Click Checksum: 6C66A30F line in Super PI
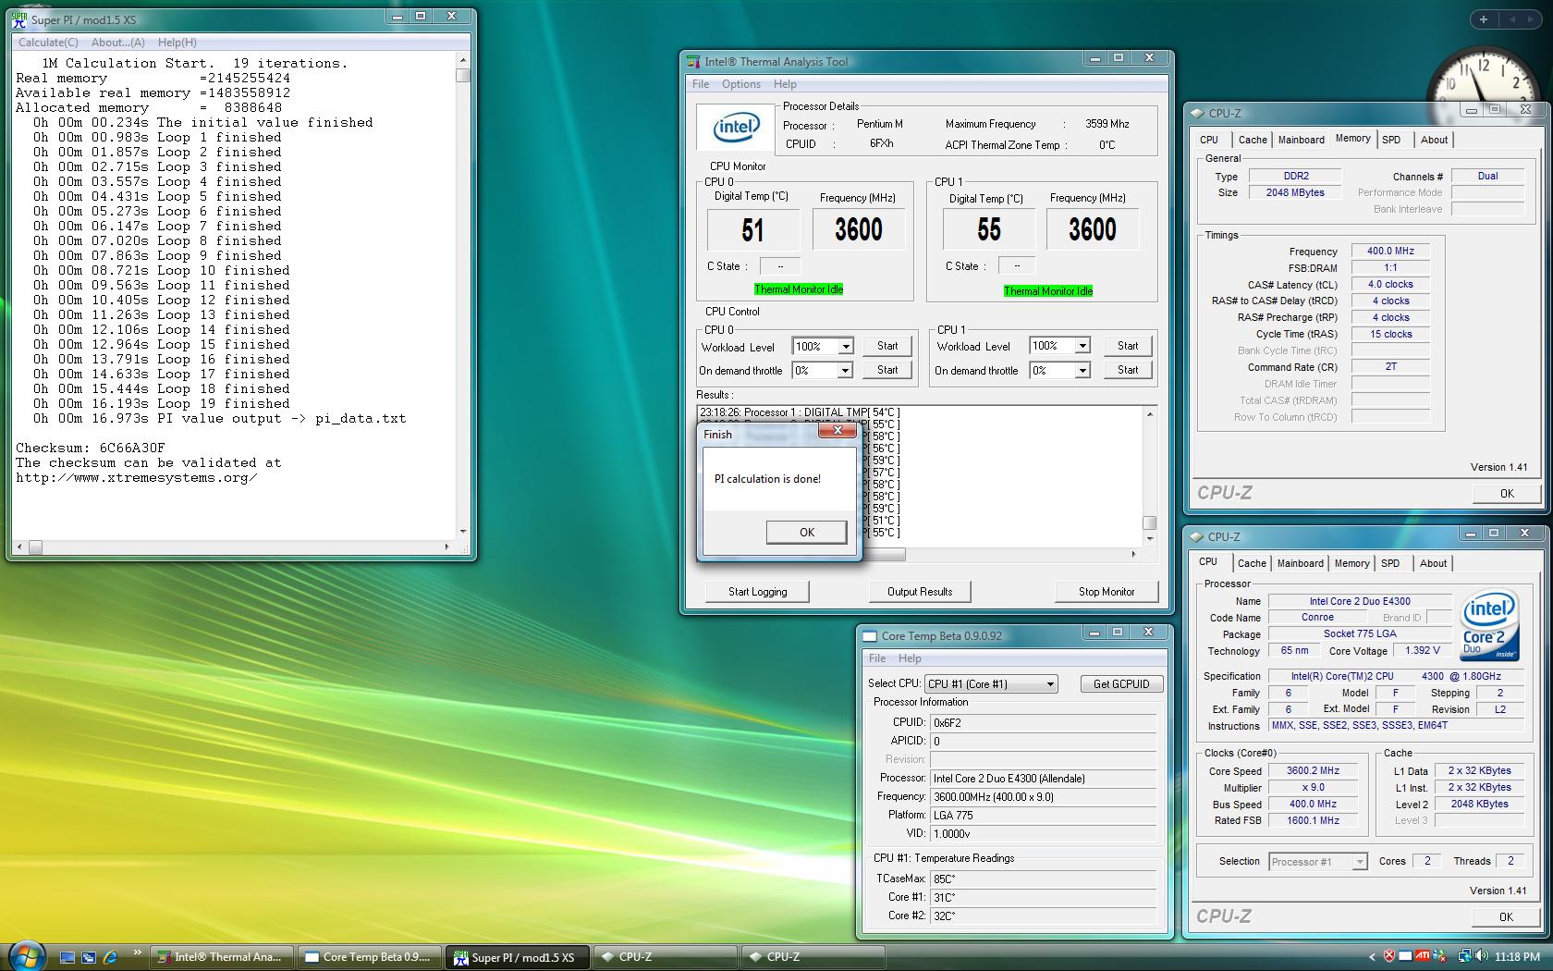 (90, 448)
